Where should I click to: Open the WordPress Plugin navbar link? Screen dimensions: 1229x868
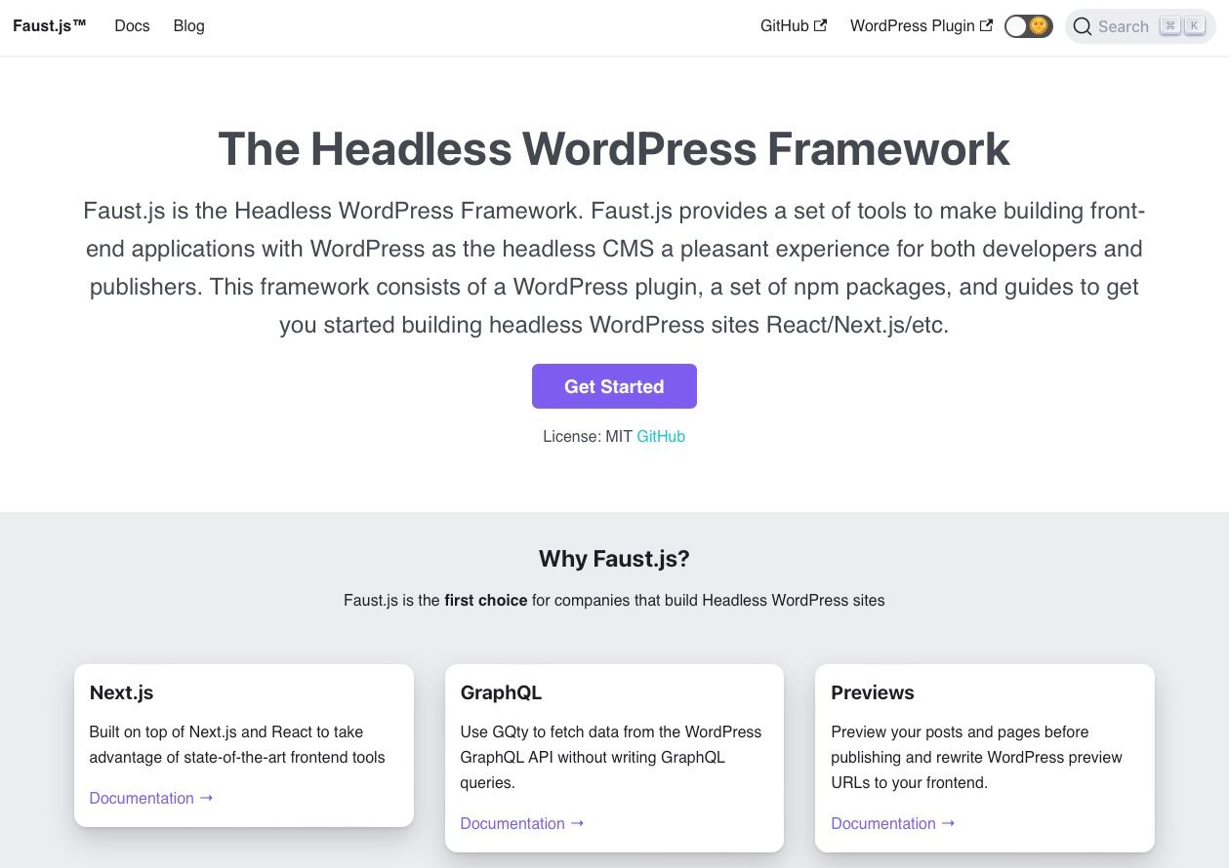point(912,26)
